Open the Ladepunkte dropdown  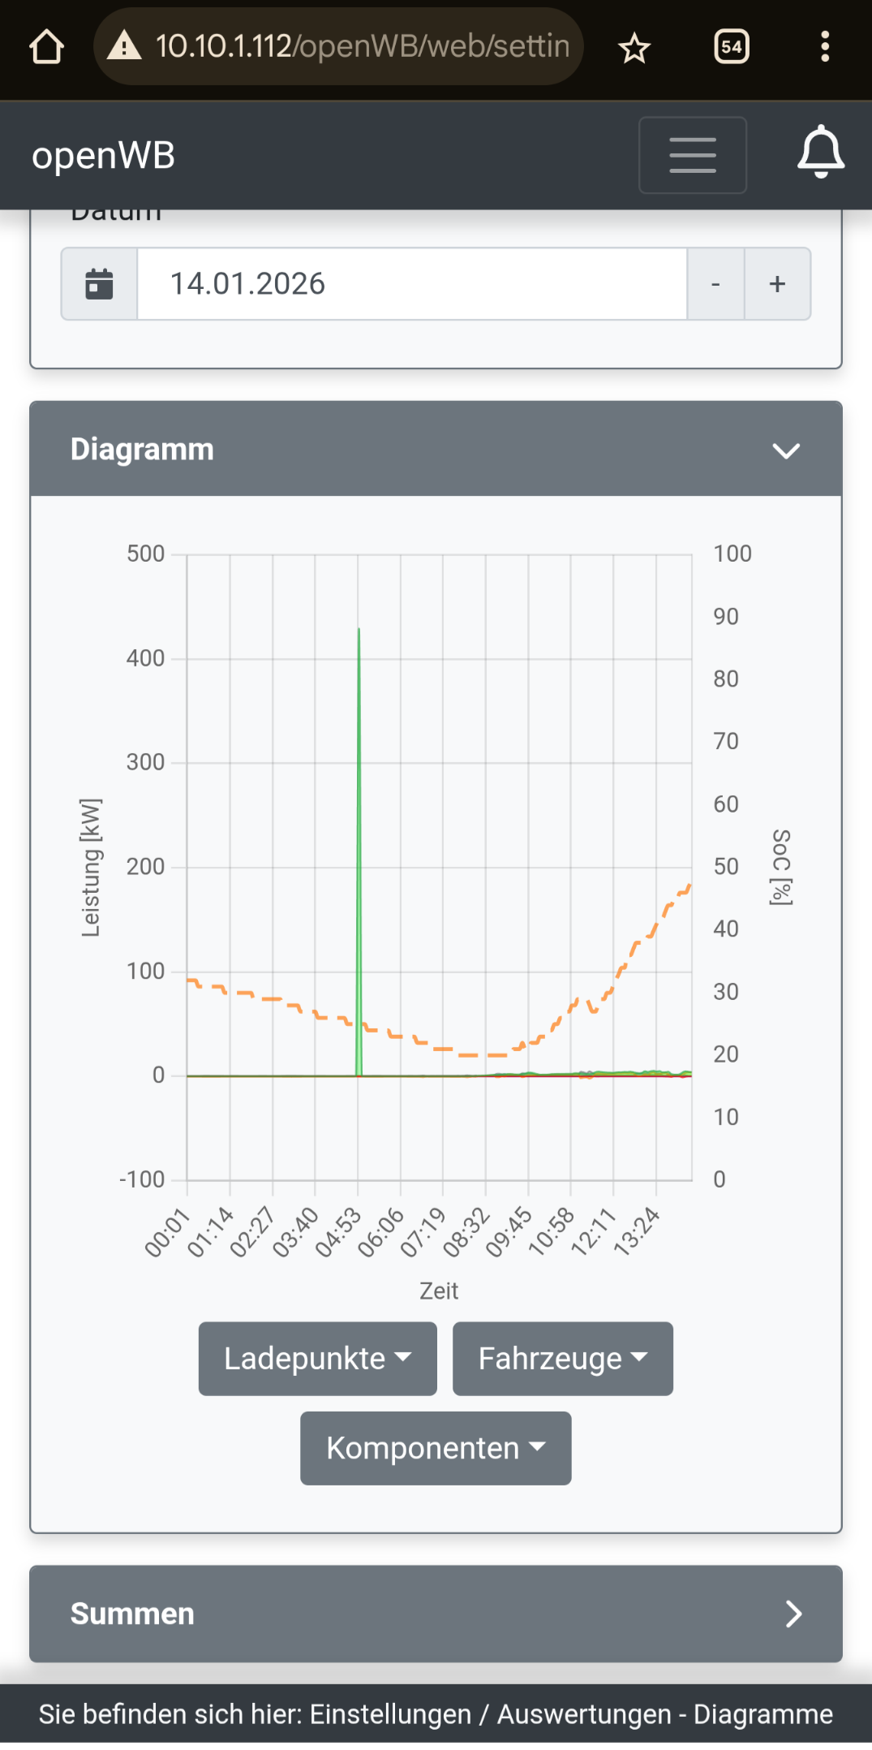point(317,1359)
